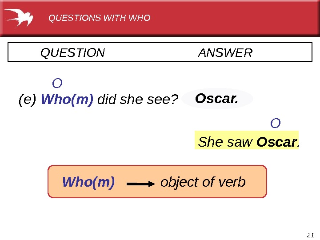Viewport: 320px width, 240px height.
Task: Click bold "Who(m)" in question (e)
Action: (67, 100)
